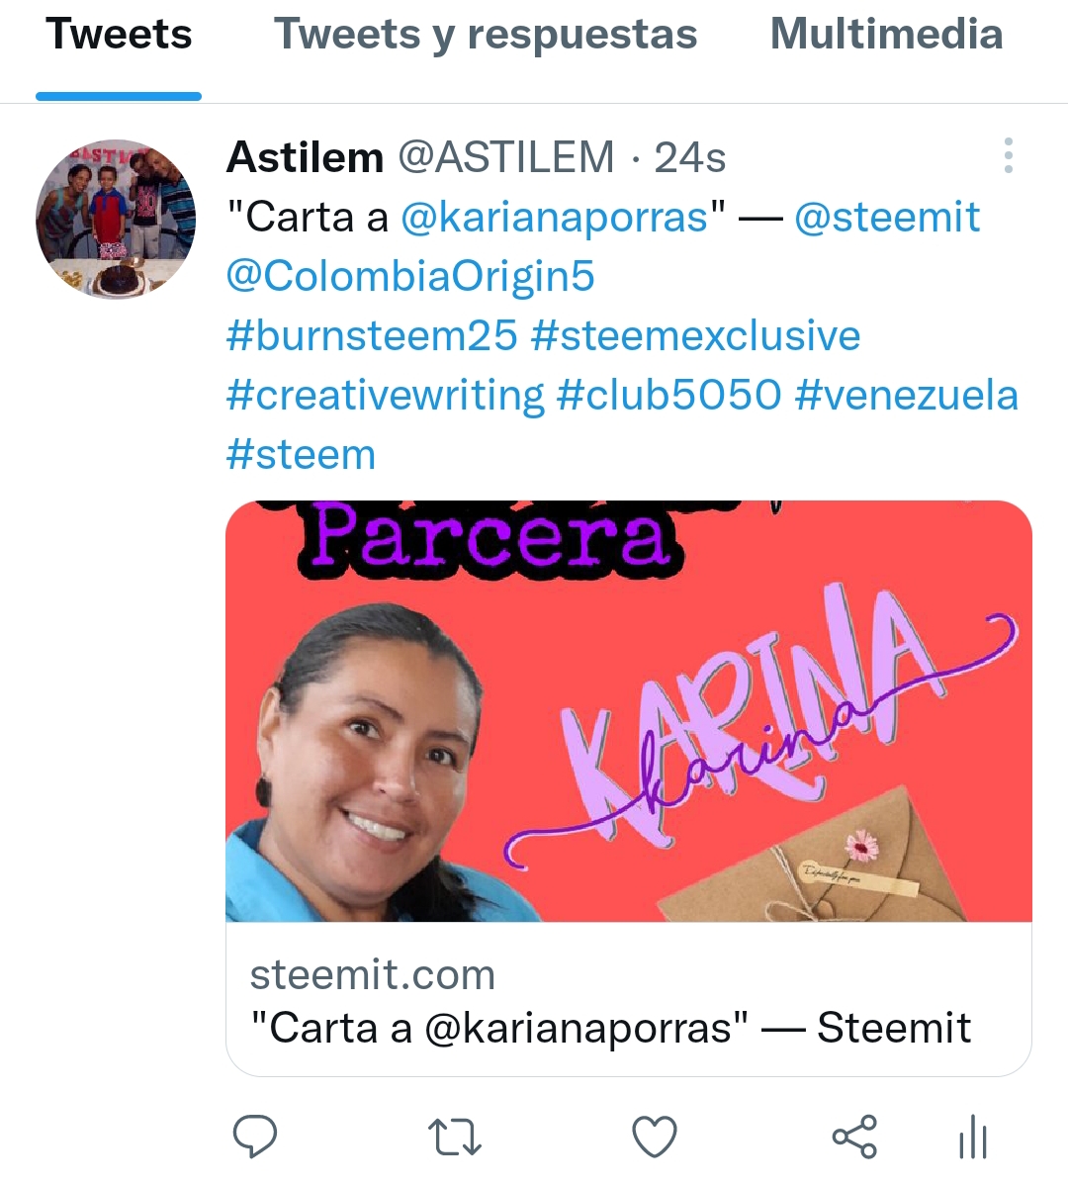Open the #venezuela hashtag
Image resolution: width=1068 pixels, height=1185 pixels.
(x=907, y=396)
